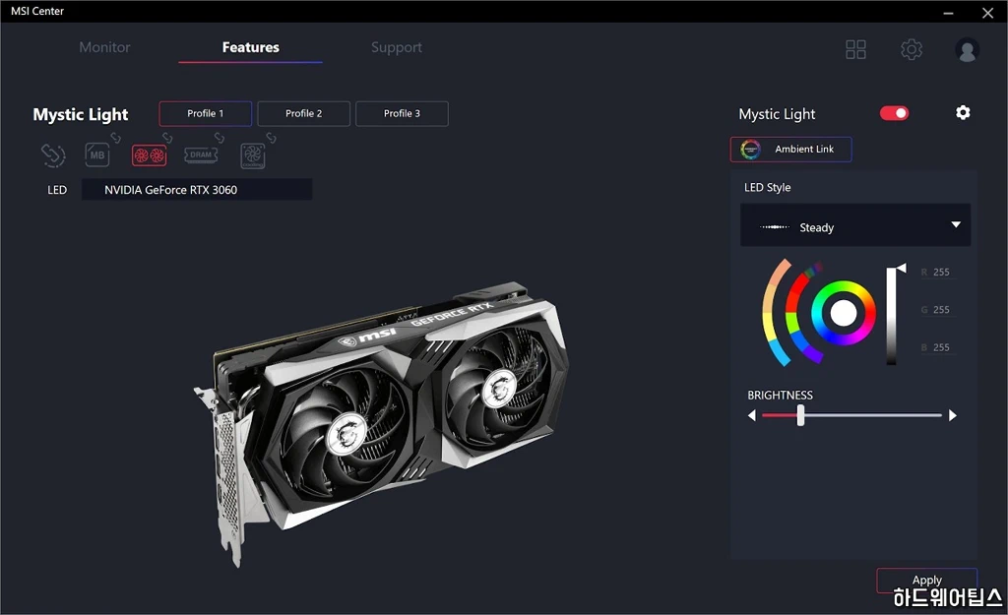Click the G value field showing 255
The height and width of the screenshot is (615, 1008).
coord(940,310)
